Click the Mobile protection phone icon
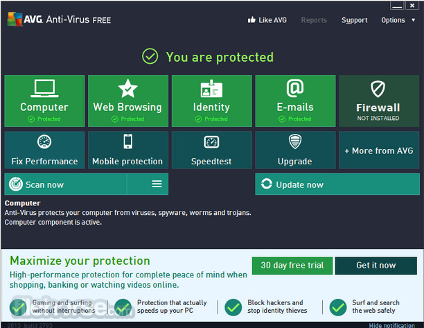The width and height of the screenshot is (424, 328). (x=128, y=141)
